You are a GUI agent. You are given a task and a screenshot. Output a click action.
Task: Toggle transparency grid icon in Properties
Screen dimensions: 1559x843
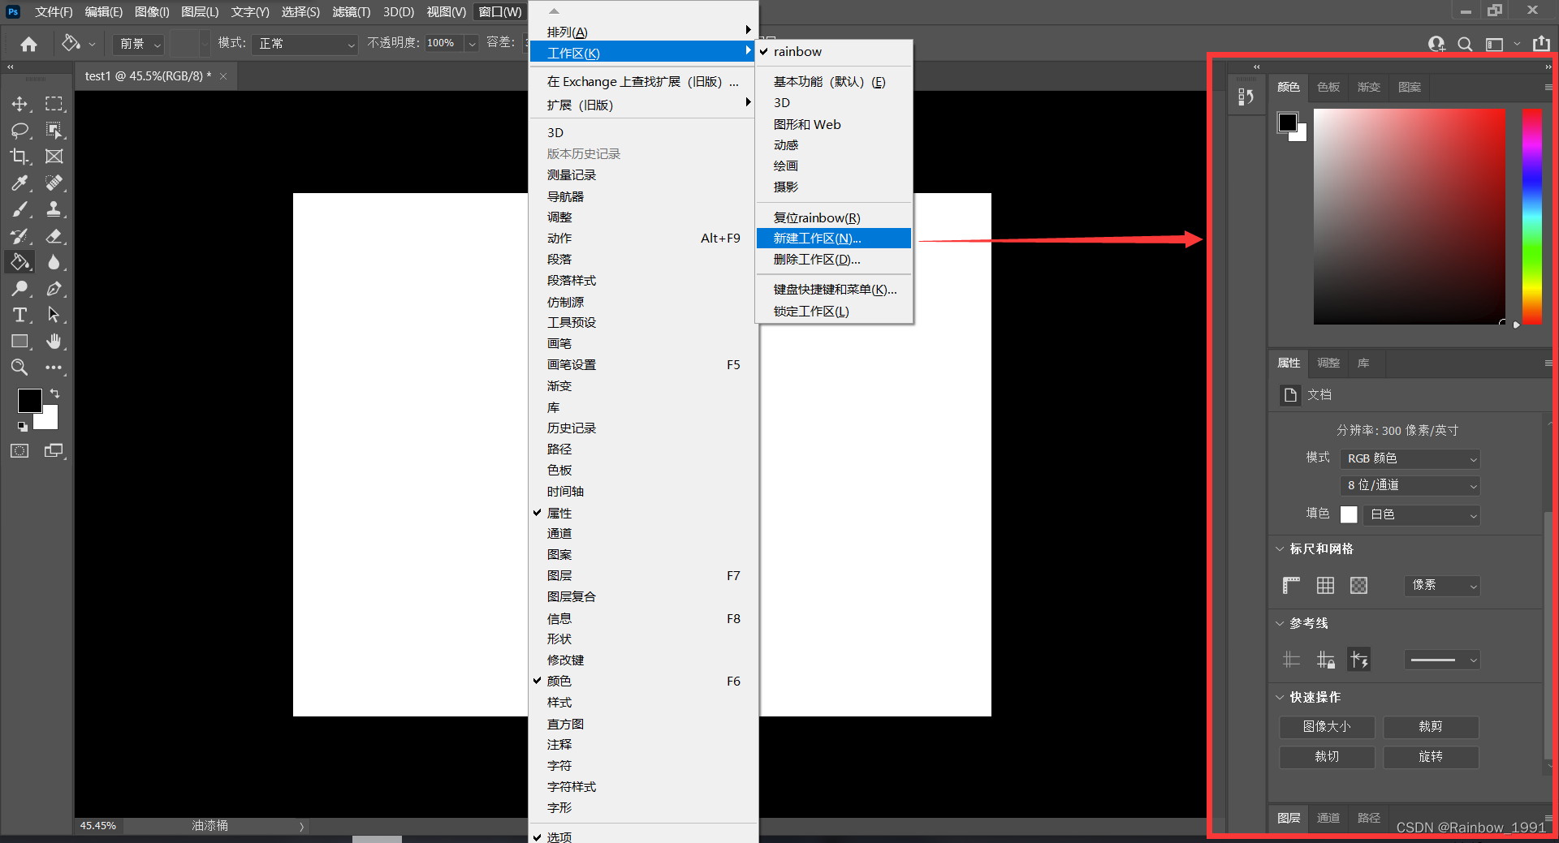[x=1358, y=586]
